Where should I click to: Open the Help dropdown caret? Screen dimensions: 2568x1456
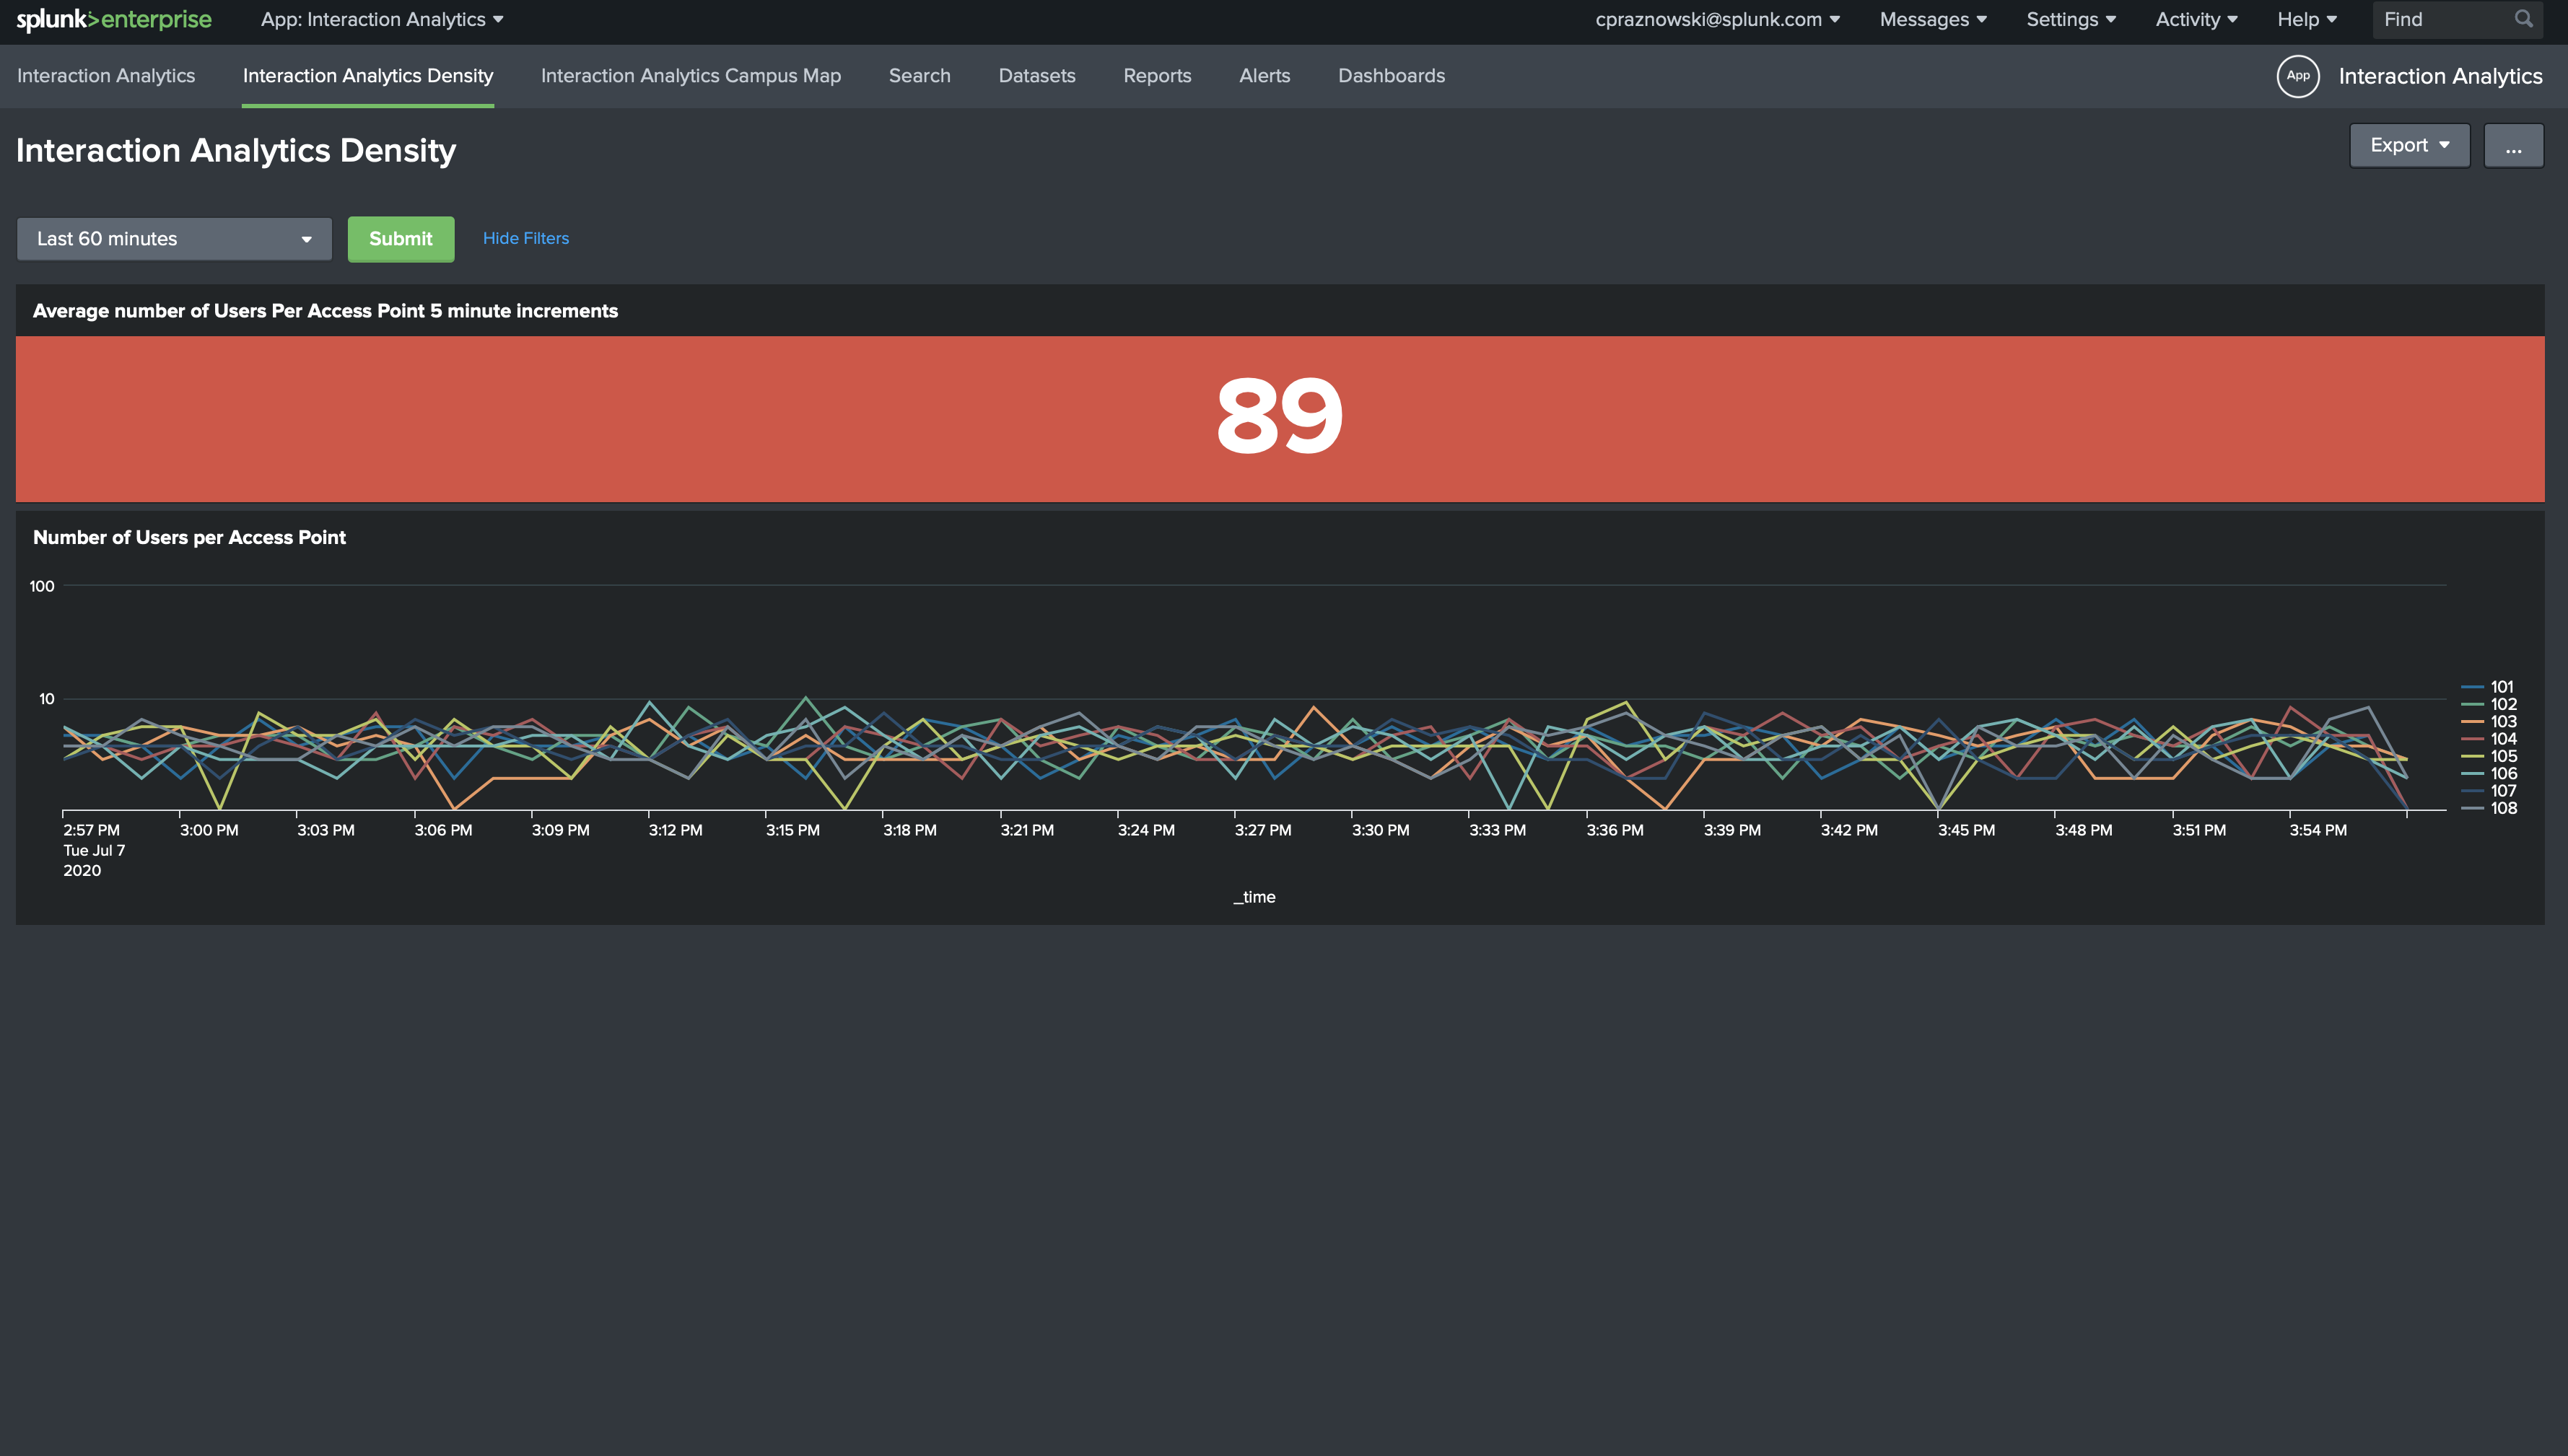pos(2331,19)
